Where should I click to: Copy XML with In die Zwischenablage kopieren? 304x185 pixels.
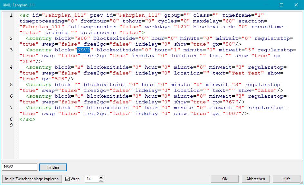pos(32,179)
